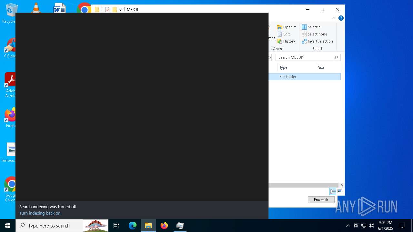The image size is (413, 232).
Task: Open Explorer Help question mark icon
Action: (341, 18)
